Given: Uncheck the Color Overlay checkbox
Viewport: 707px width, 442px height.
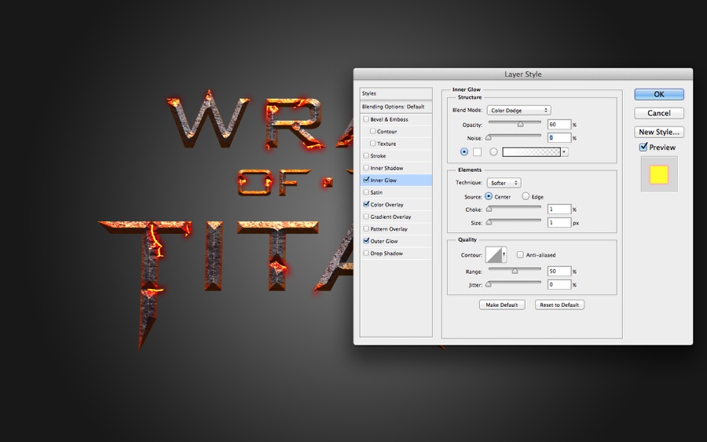Looking at the screenshot, I should (366, 204).
